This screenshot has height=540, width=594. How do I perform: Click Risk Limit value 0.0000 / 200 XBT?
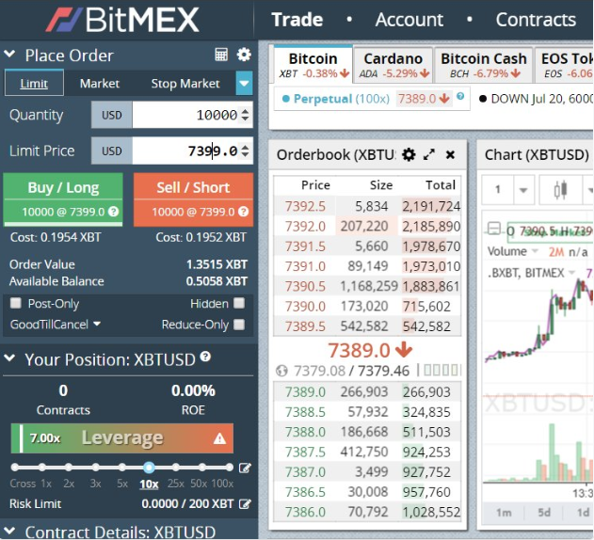(187, 504)
